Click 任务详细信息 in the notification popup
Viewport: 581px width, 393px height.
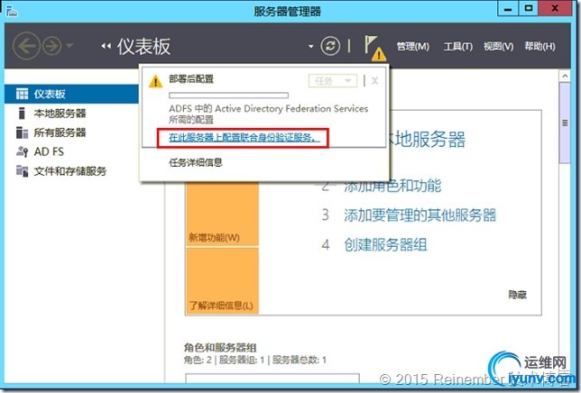click(196, 162)
